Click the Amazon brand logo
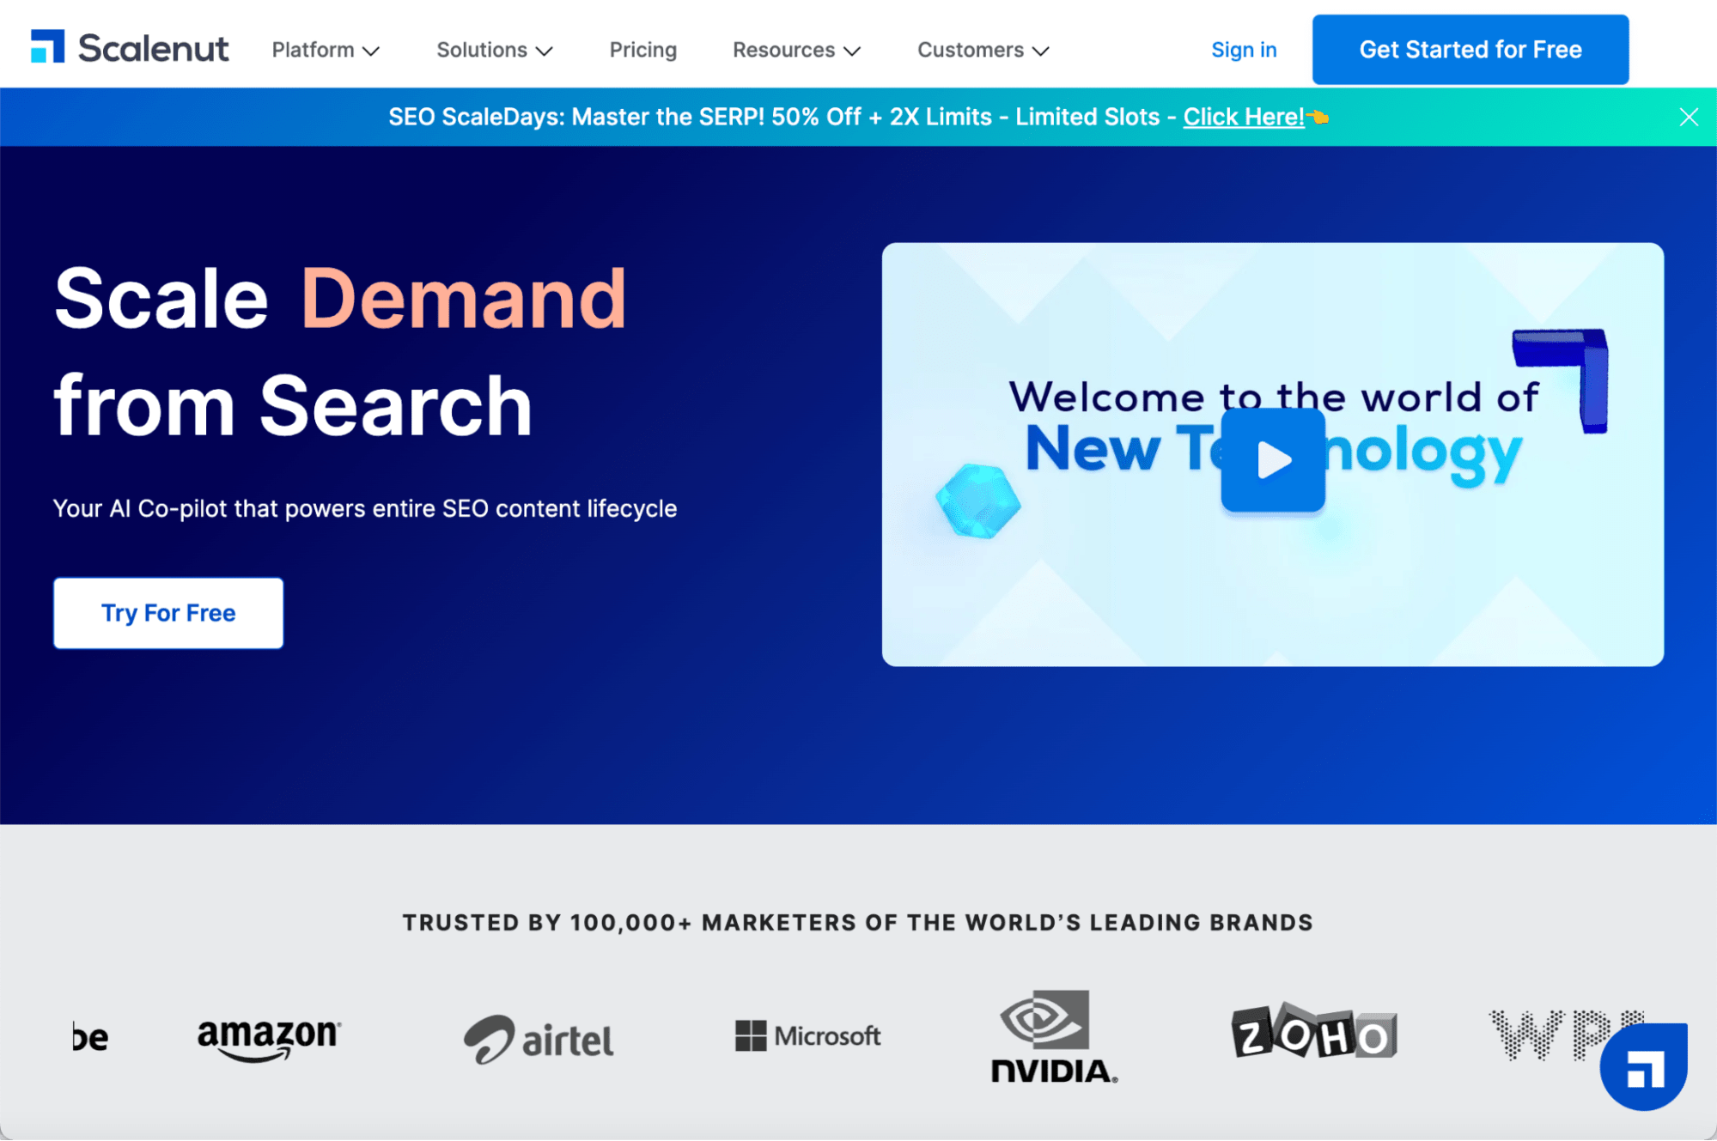The image size is (1717, 1141). pos(269,1039)
